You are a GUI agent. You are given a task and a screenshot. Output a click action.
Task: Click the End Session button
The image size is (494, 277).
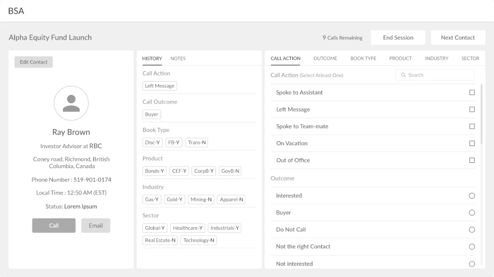pyautogui.click(x=398, y=38)
